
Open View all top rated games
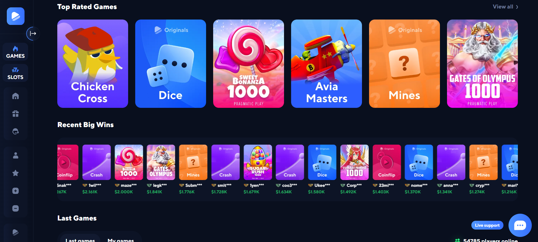[x=505, y=7]
